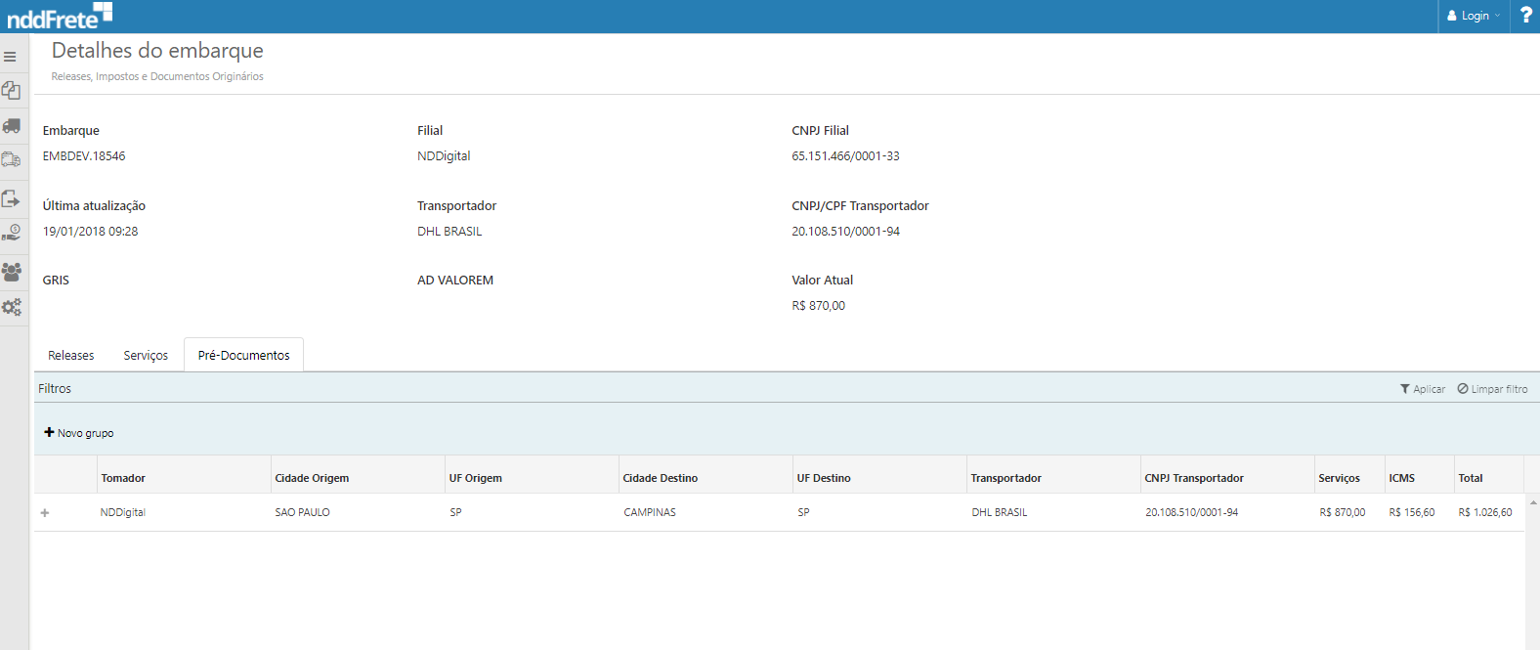Expand the NDDigital table row
The width and height of the screenshot is (1540, 650).
[45, 513]
